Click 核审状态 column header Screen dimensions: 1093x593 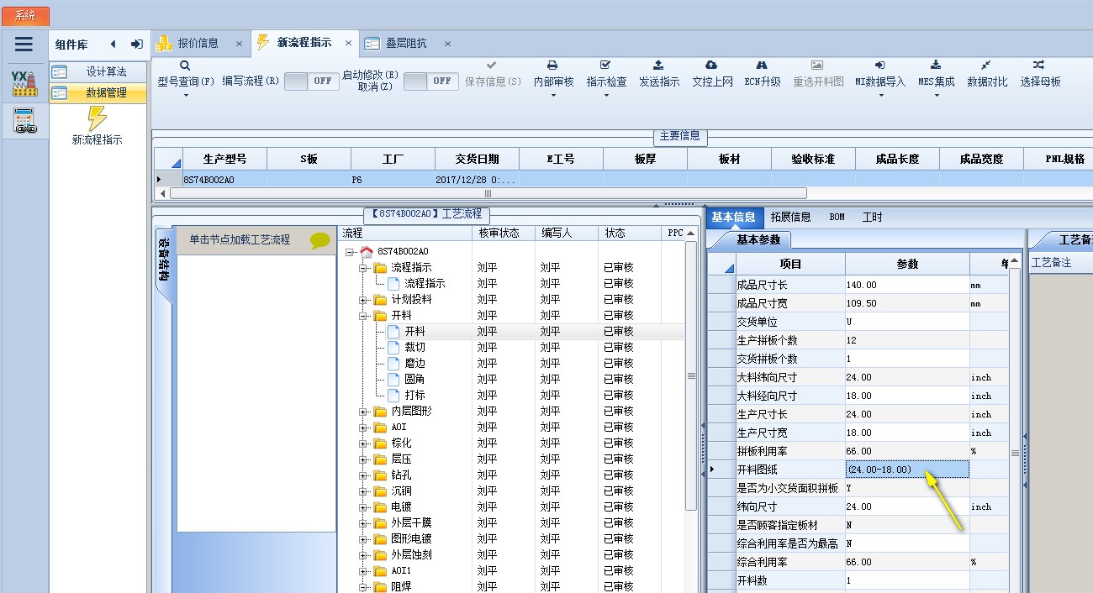504,233
